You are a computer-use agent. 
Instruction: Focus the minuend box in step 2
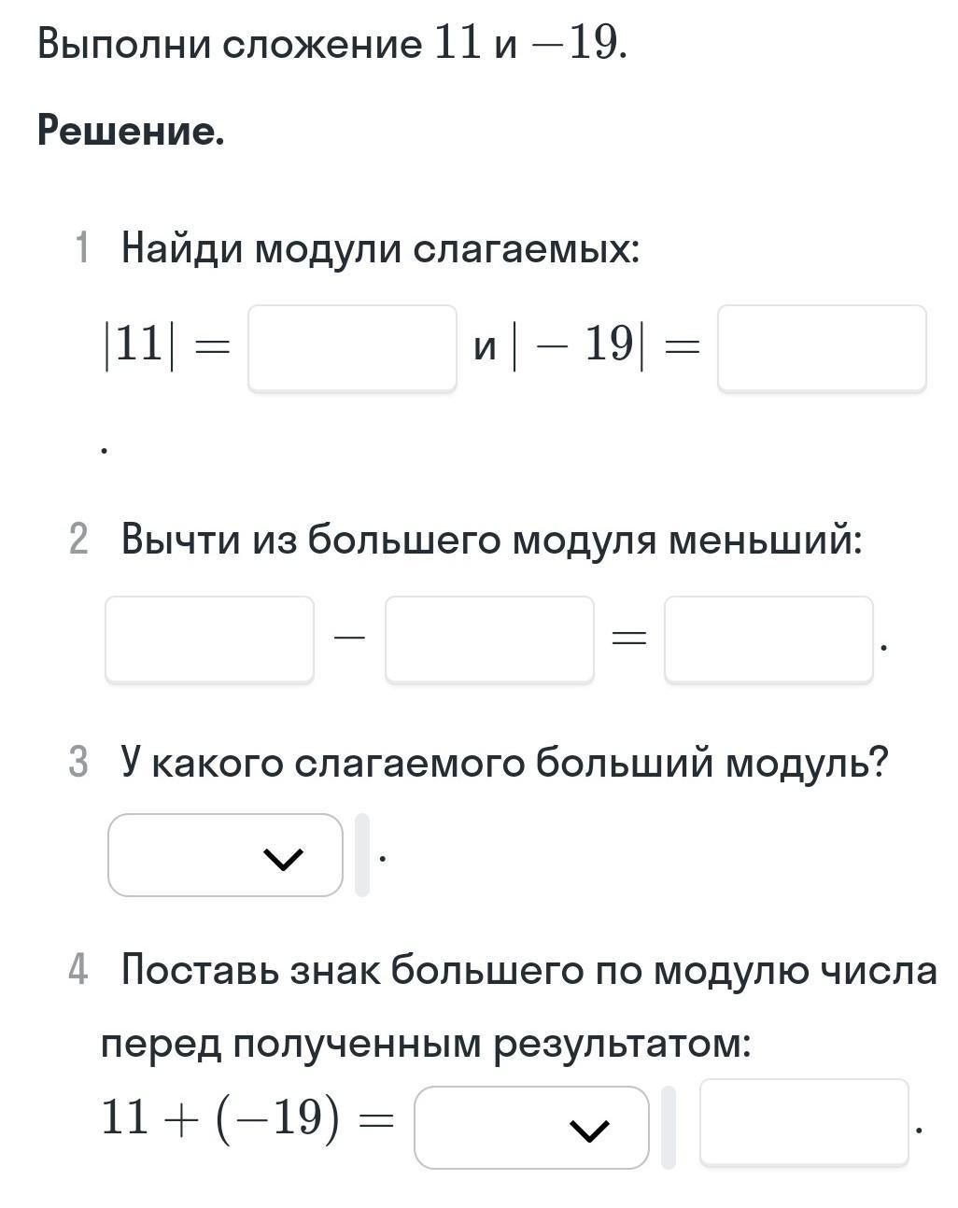click(209, 639)
